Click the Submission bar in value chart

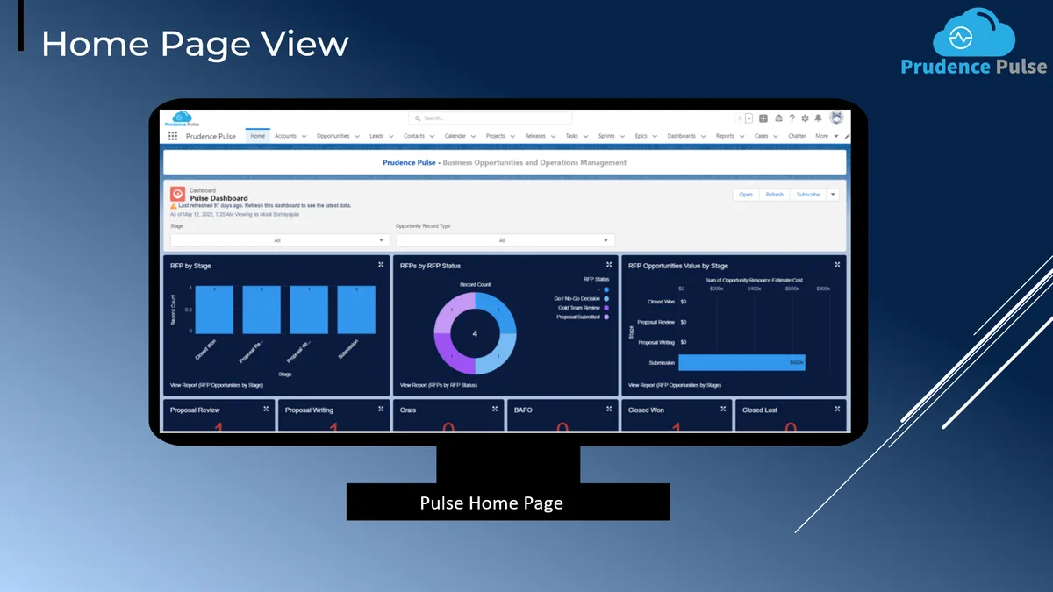(x=741, y=362)
